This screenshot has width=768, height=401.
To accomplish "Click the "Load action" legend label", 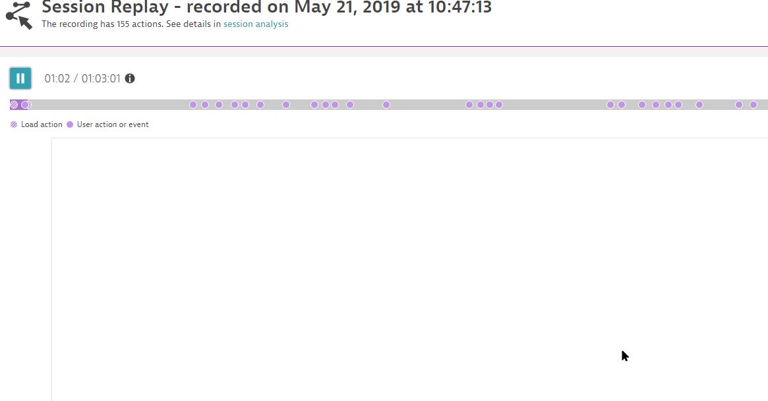I will (x=42, y=124).
